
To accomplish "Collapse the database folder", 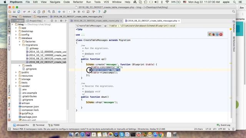I will point(16,38).
